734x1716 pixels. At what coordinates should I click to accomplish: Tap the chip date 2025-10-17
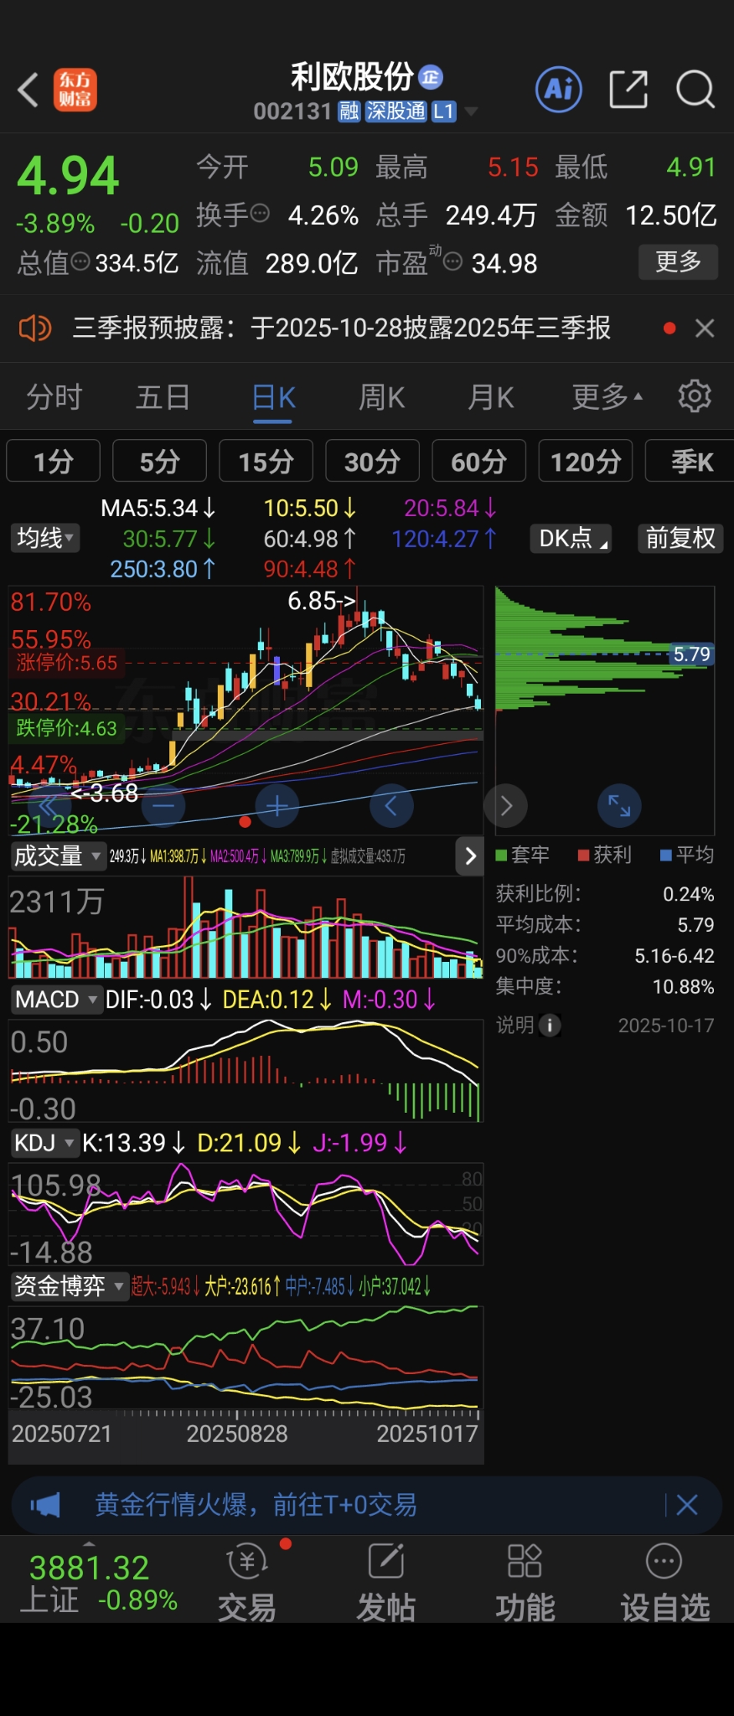pyautogui.click(x=666, y=1026)
